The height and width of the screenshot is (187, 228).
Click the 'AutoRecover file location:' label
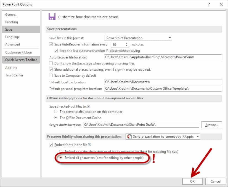[x=68, y=57]
